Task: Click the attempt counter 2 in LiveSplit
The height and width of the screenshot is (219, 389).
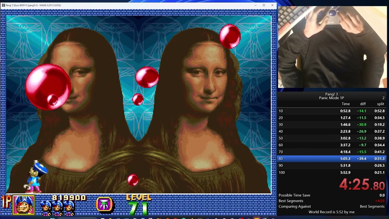Action: click(x=383, y=98)
